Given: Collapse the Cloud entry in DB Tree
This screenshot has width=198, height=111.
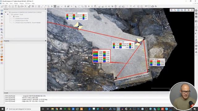Looking at the screenshot, I should click(x=8, y=14).
